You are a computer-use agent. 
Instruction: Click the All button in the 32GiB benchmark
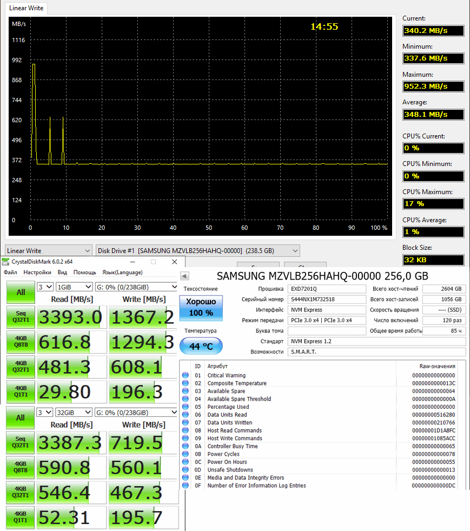21,418
